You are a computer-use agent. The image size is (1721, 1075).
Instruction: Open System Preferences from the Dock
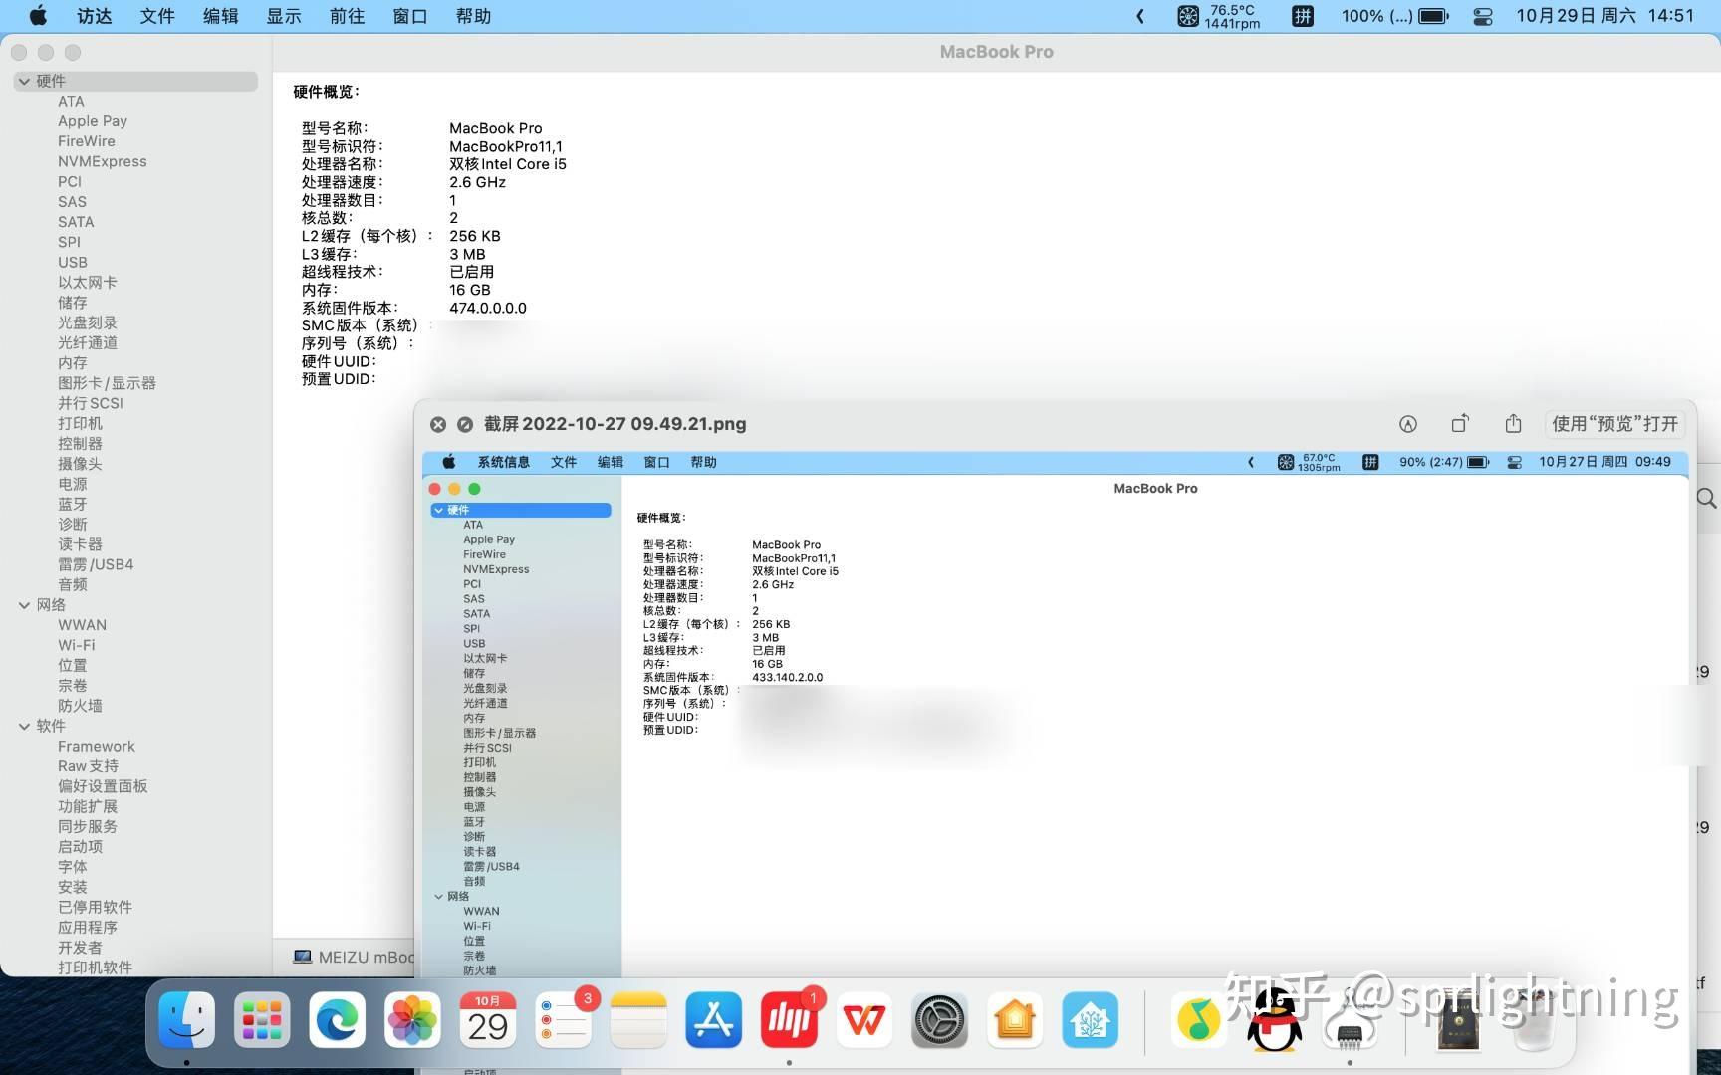pyautogui.click(x=939, y=1019)
